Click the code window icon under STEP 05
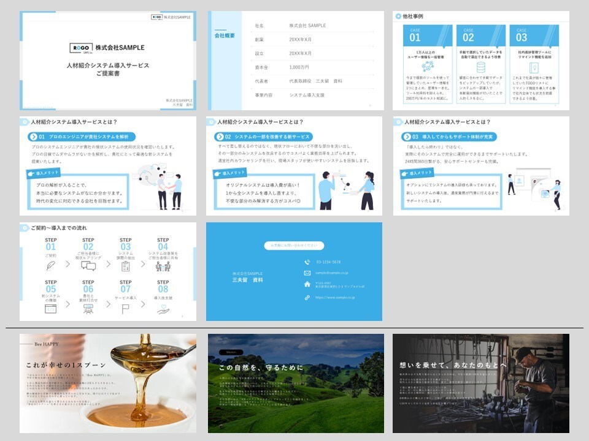Image resolution: width=589 pixels, height=441 pixels. 51,309
